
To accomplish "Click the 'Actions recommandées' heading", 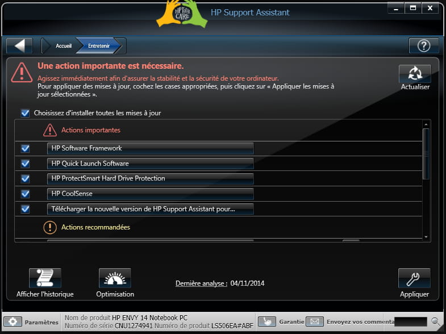I will click(x=95, y=227).
